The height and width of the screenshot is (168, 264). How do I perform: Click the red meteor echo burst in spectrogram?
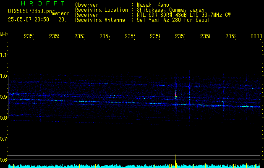175,94
